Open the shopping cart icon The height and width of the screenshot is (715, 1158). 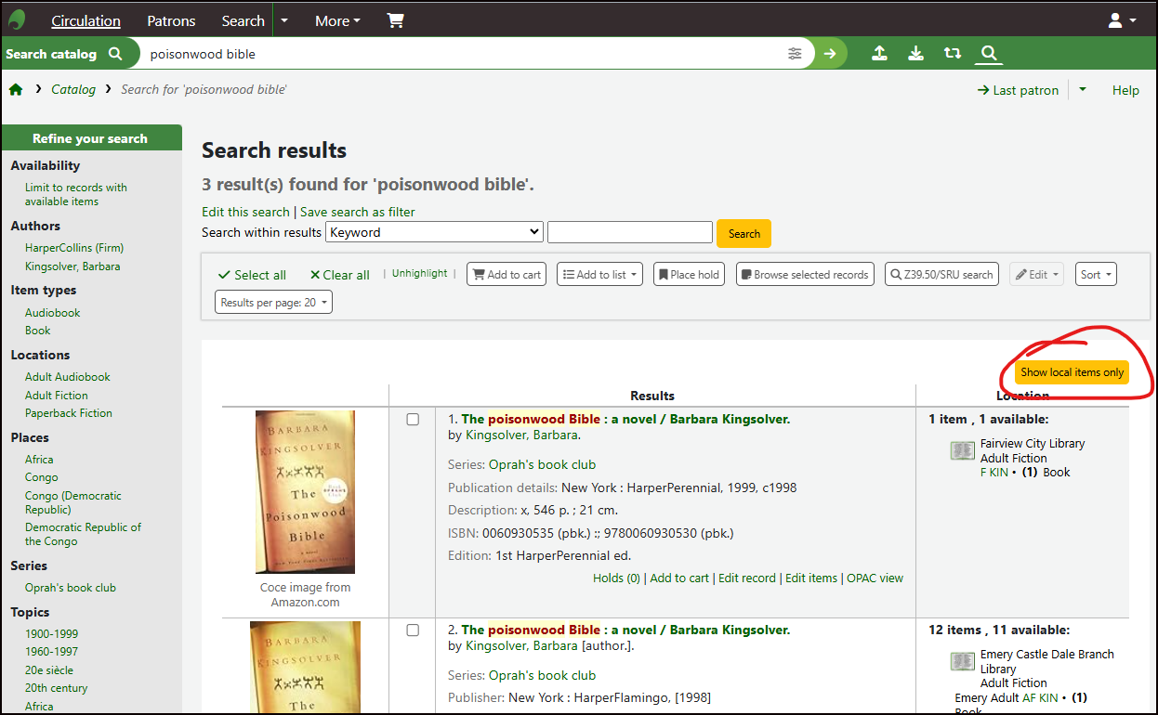pos(396,20)
